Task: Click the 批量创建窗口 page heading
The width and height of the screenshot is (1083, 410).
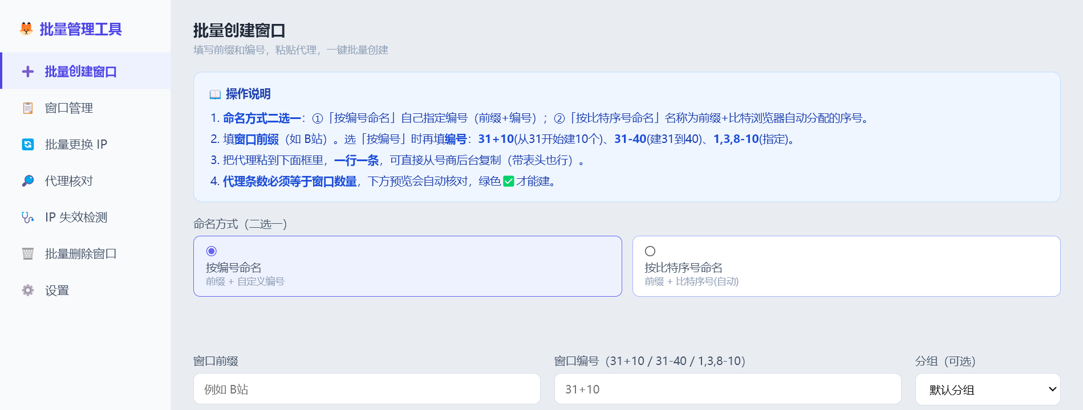Action: click(x=239, y=30)
